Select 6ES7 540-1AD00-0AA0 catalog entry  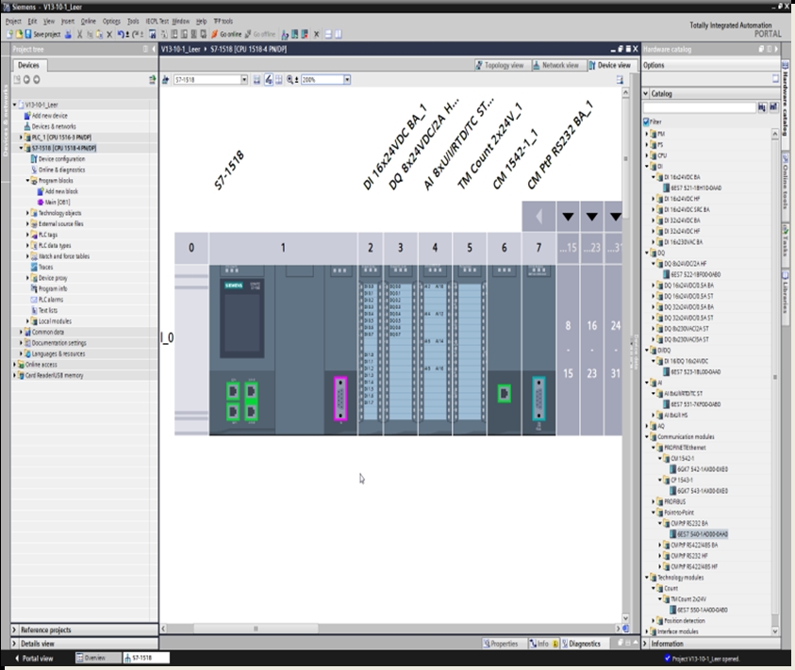click(x=703, y=534)
